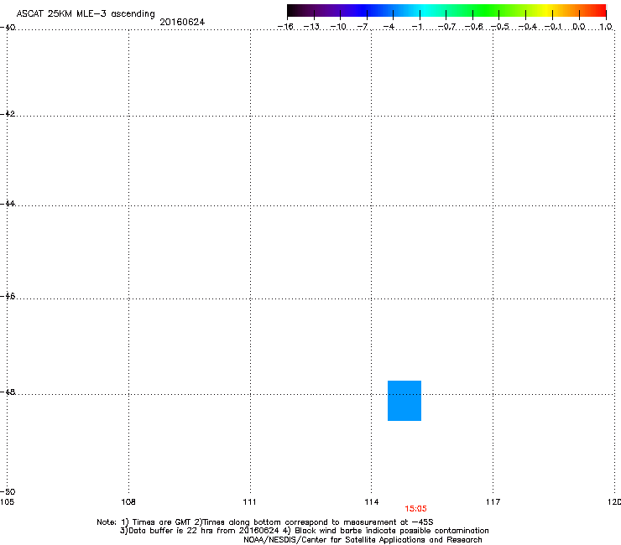
Task: Click the colorbar label -1
Action: coord(416,27)
